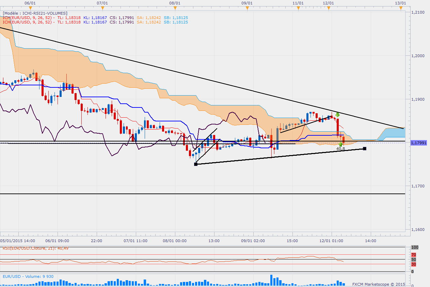Click the 06/01 09:00 time axis label

57,241
